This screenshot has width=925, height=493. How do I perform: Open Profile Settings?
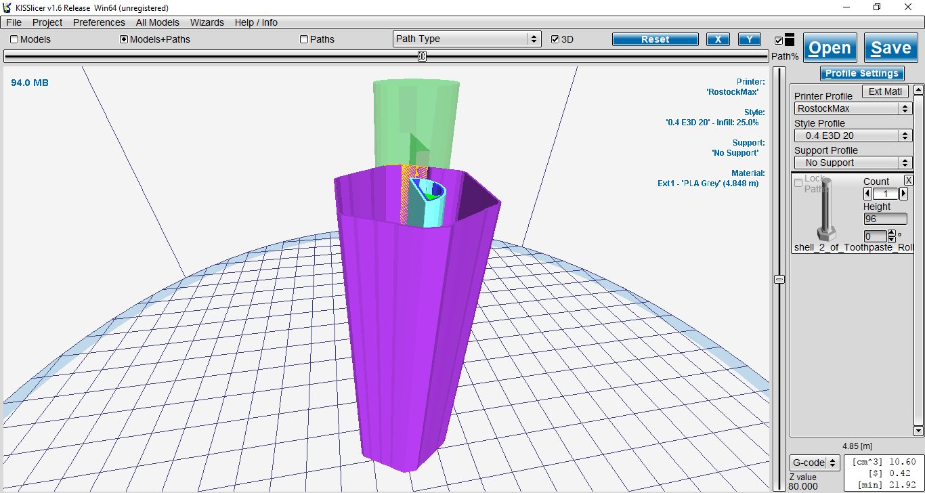[862, 73]
